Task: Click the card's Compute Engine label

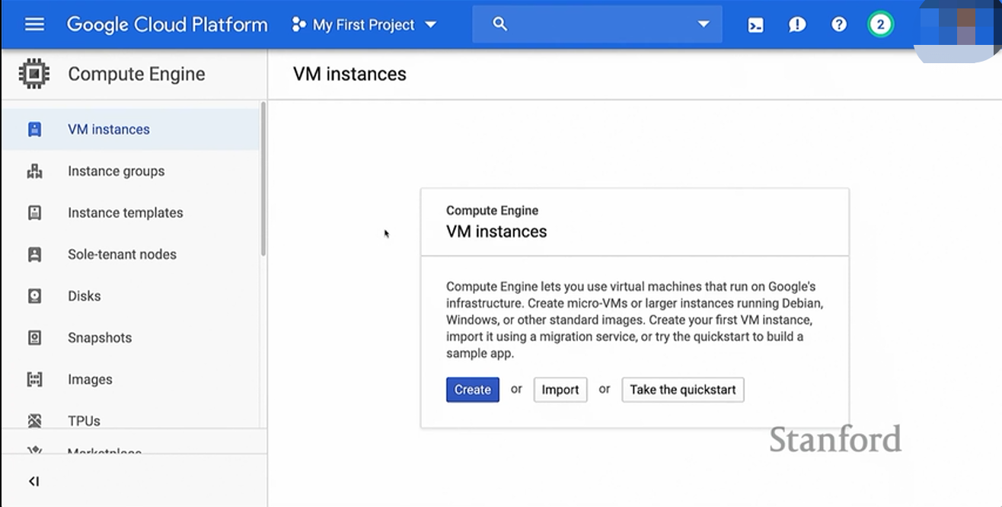Action: (492, 211)
